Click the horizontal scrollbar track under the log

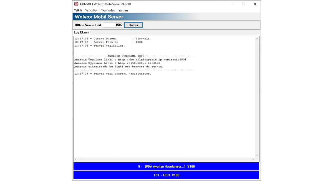pyautogui.click(x=164, y=159)
